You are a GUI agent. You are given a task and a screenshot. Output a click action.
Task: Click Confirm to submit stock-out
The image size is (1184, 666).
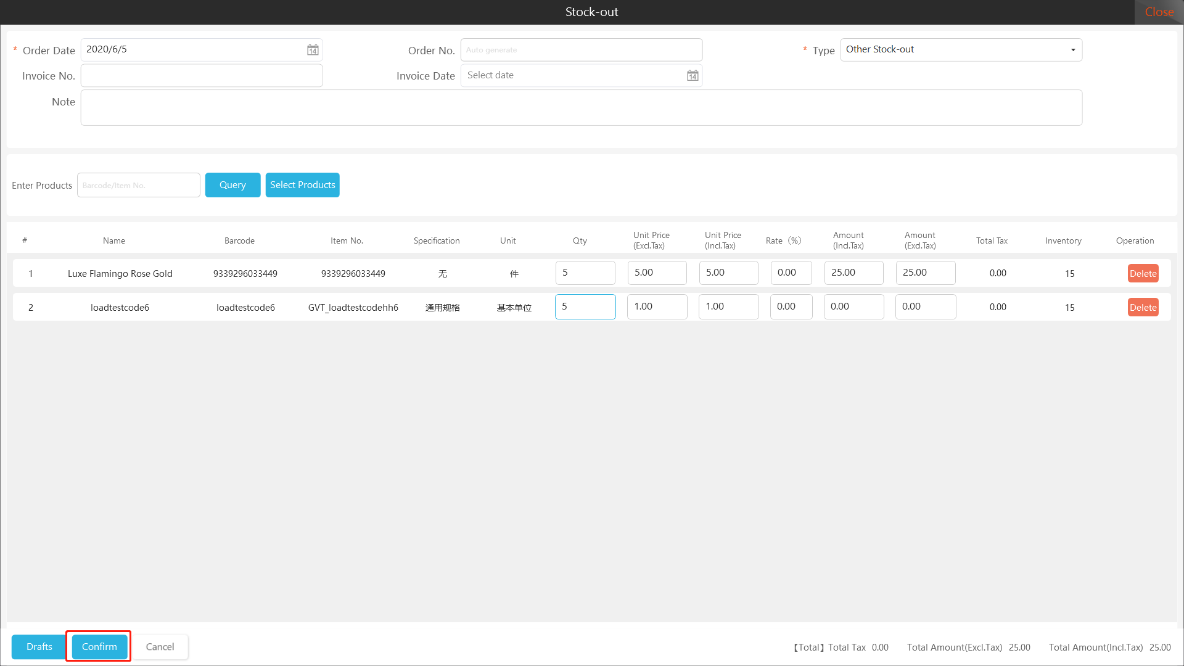pos(99,646)
